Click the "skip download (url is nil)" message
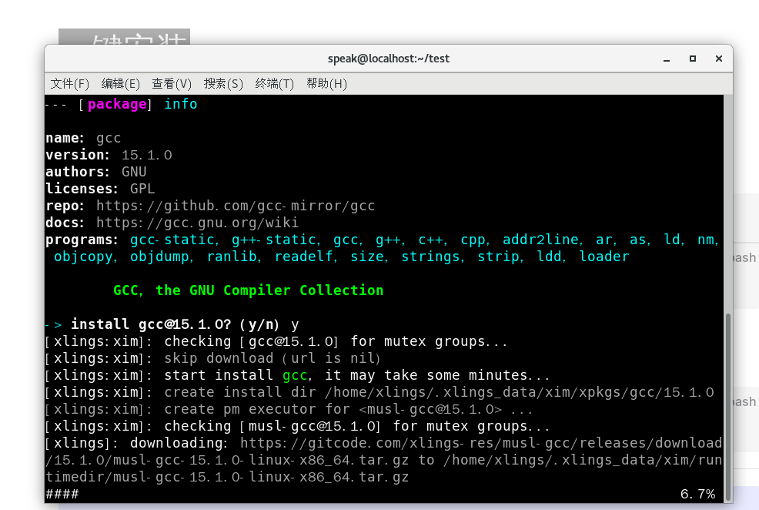Screen dimensions: 759x510 (273, 358)
